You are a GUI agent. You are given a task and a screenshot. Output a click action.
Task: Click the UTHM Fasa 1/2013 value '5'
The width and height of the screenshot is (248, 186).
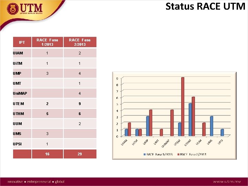[47, 114]
